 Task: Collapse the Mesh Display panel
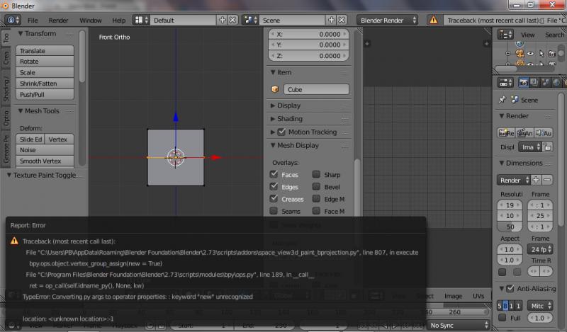tap(273, 145)
